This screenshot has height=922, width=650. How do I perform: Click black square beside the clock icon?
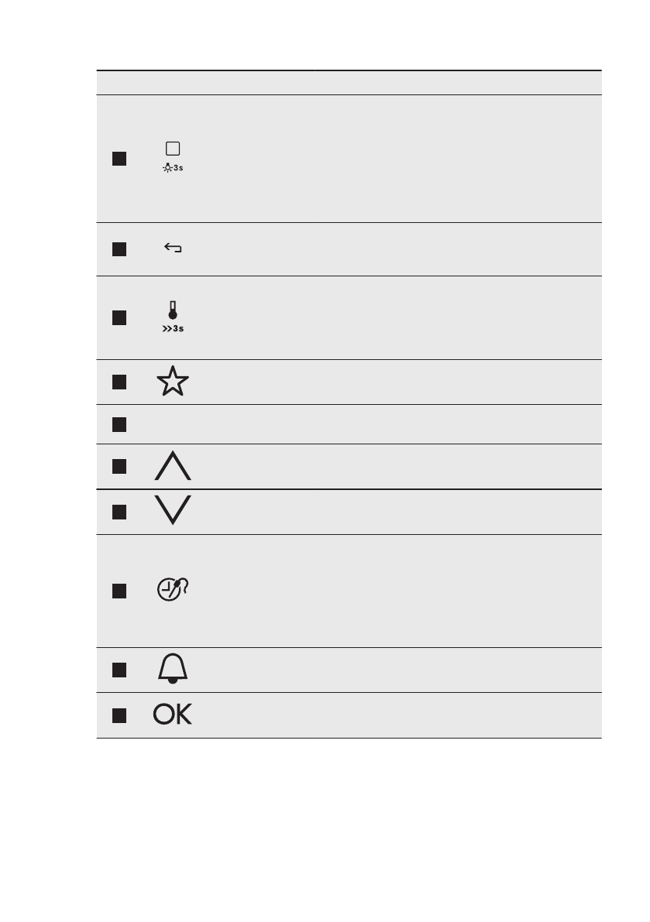click(119, 591)
